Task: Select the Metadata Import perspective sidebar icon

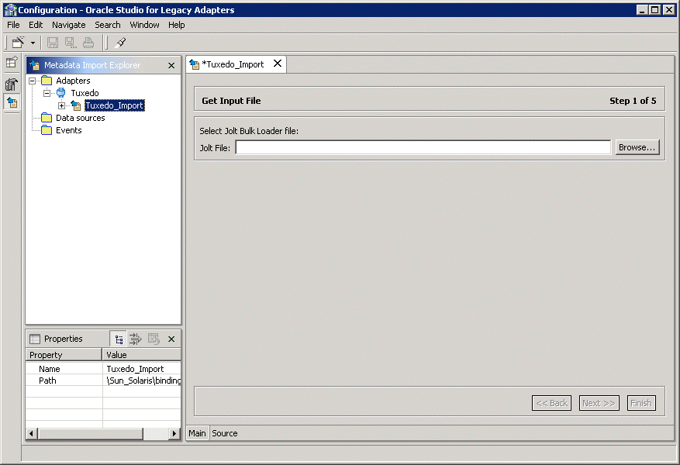Action: [x=12, y=102]
